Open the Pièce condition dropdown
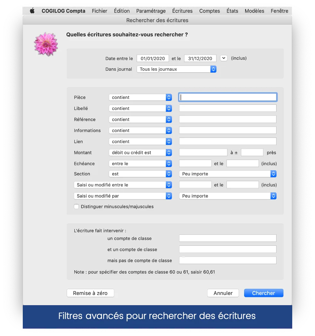Image resolution: width=315 pixels, height=336 pixels. pos(140,98)
